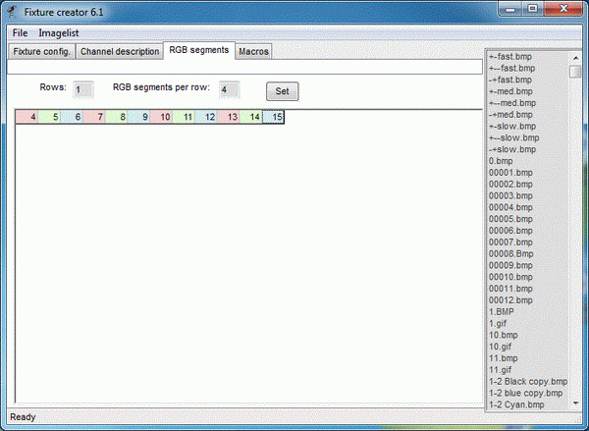
Task: Select the highlighted segment cell 15
Action: click(274, 117)
